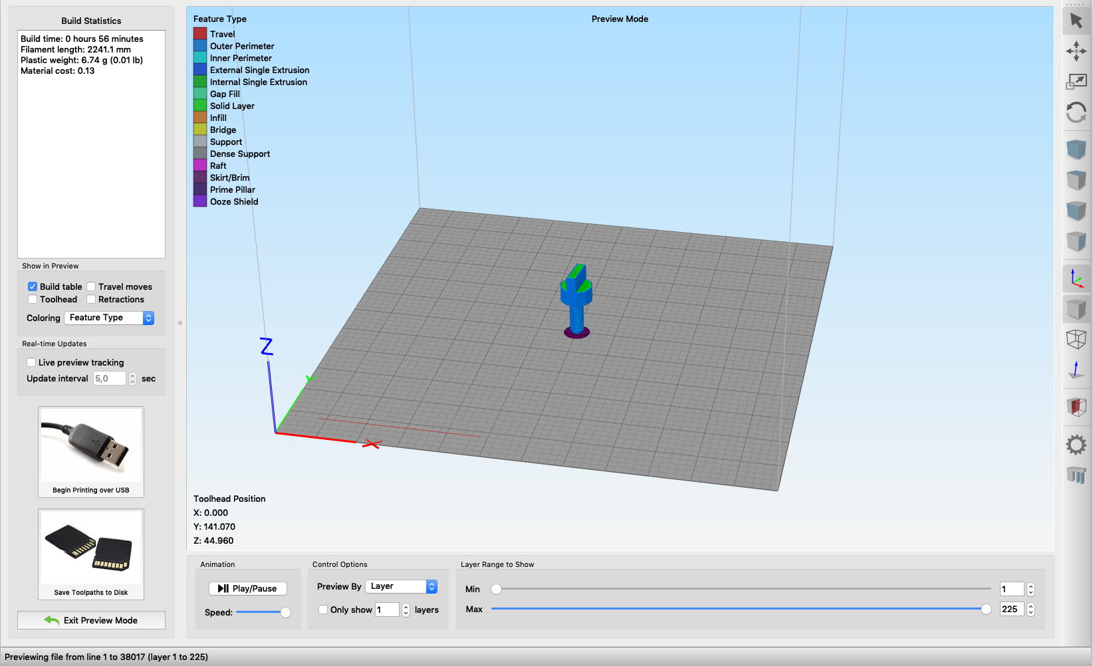
Task: Open settings gear in right toolbar
Action: 1076,445
